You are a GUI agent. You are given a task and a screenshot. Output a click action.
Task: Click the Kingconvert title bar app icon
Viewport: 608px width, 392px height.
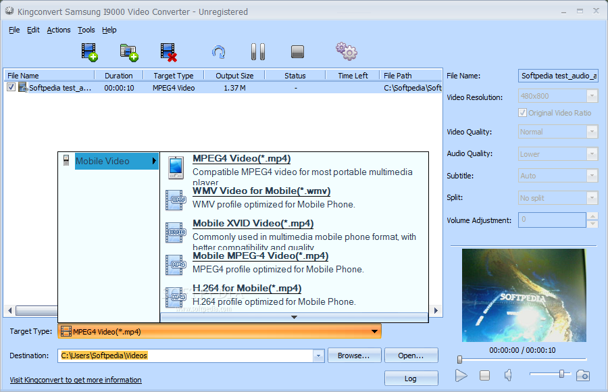click(9, 11)
